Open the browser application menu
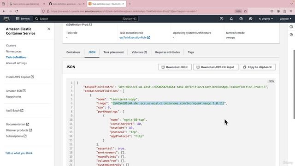The height and width of the screenshot is (166, 295). (291, 11)
